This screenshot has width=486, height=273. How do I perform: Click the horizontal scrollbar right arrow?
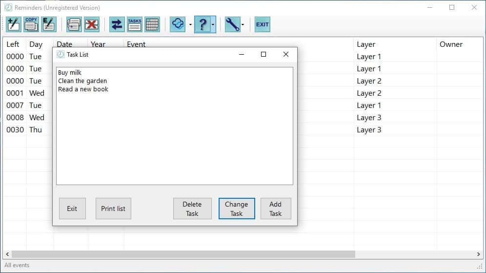coord(479,254)
